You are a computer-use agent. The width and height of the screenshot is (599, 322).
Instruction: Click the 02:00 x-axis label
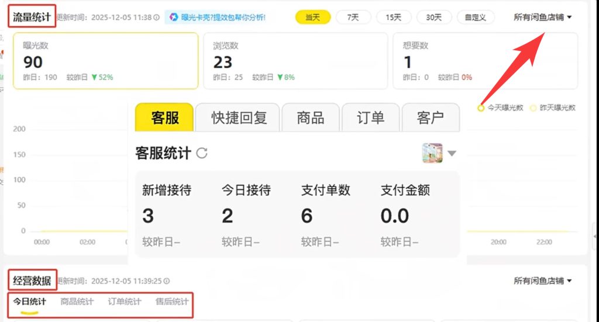[88, 243]
